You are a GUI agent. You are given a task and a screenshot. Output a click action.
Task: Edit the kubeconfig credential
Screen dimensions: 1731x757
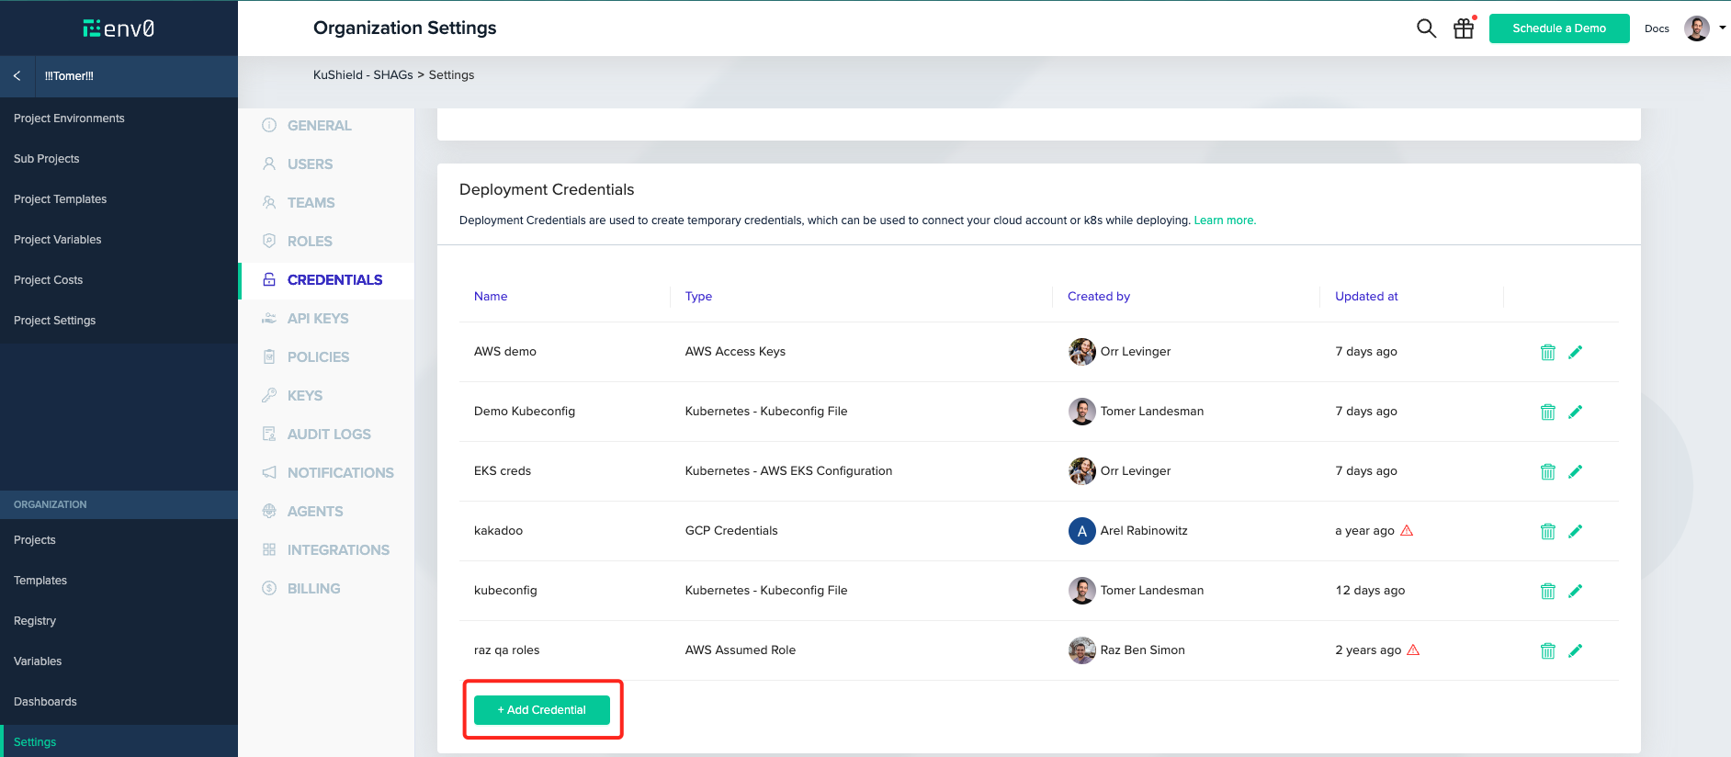1576,591
